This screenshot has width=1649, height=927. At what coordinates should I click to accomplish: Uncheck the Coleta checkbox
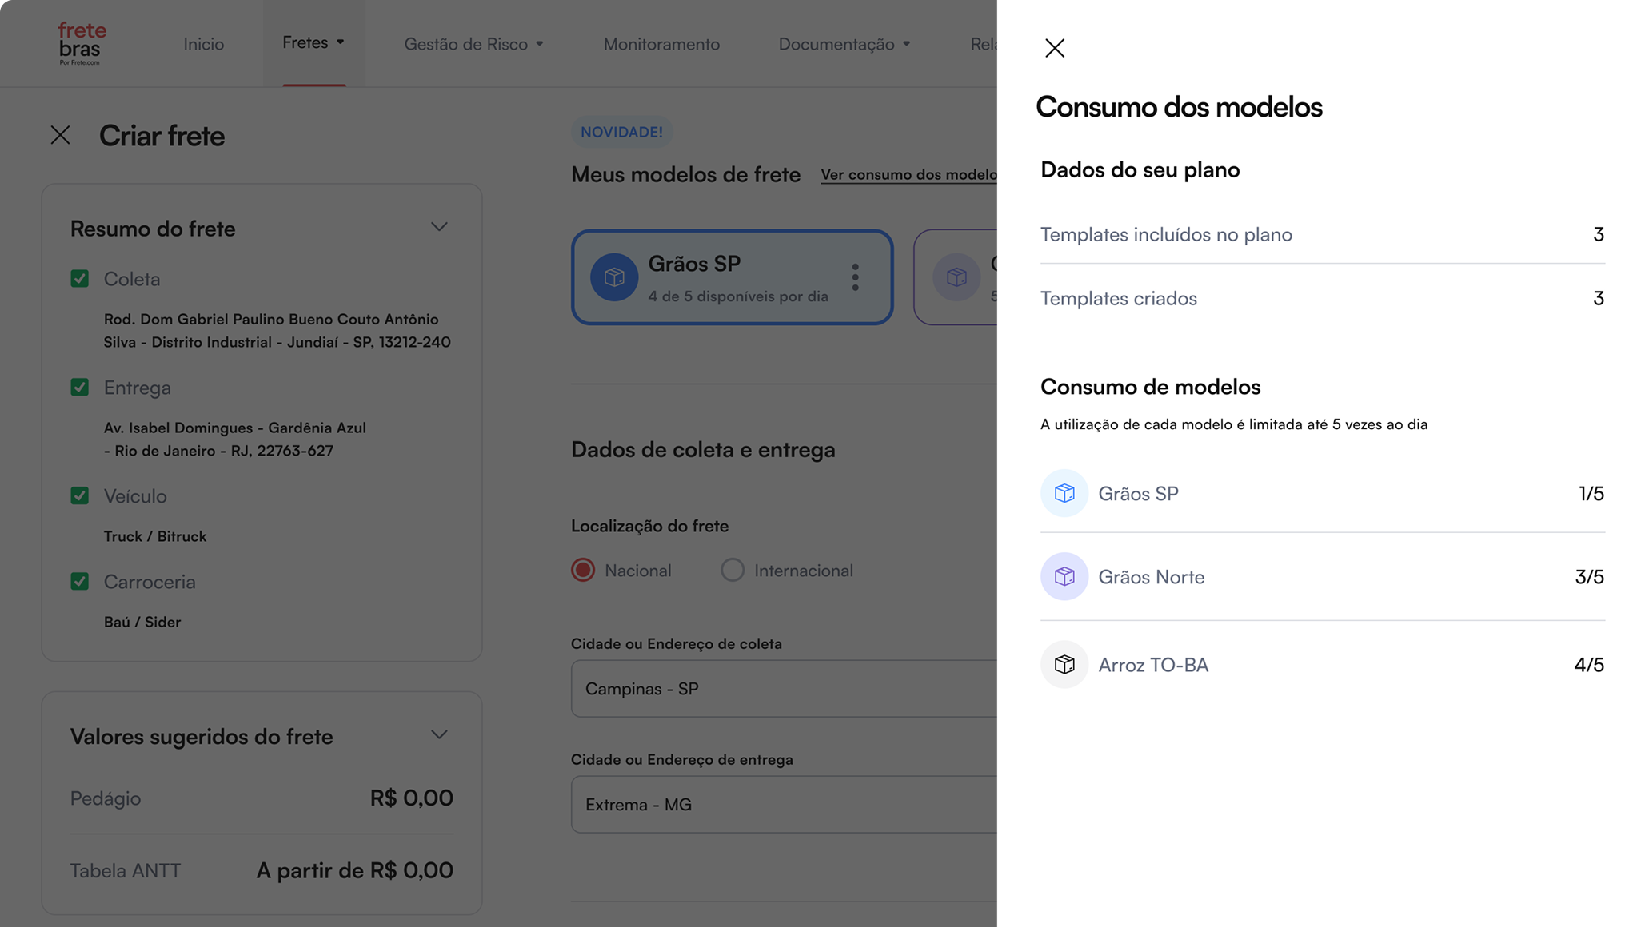(80, 279)
